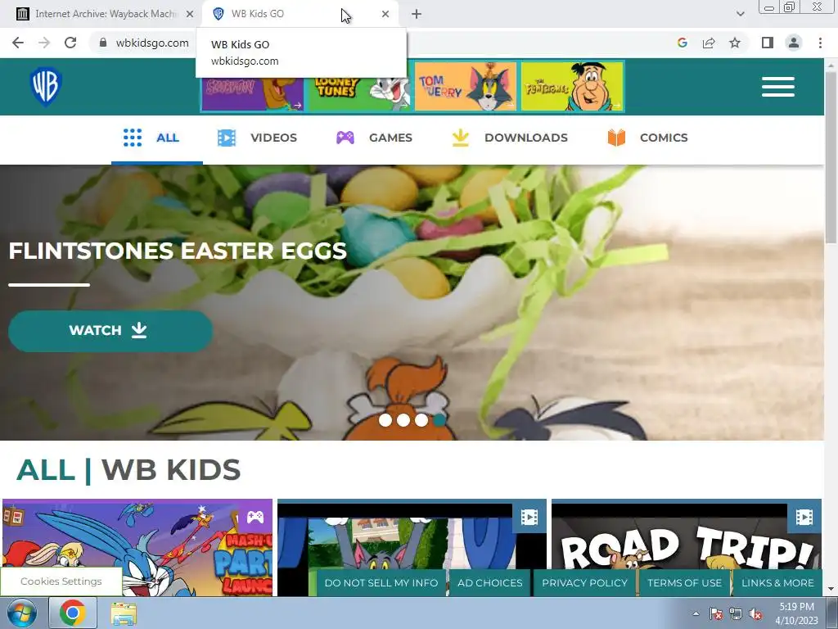Click the Chrome taskbar icon
The width and height of the screenshot is (838, 629).
72,613
